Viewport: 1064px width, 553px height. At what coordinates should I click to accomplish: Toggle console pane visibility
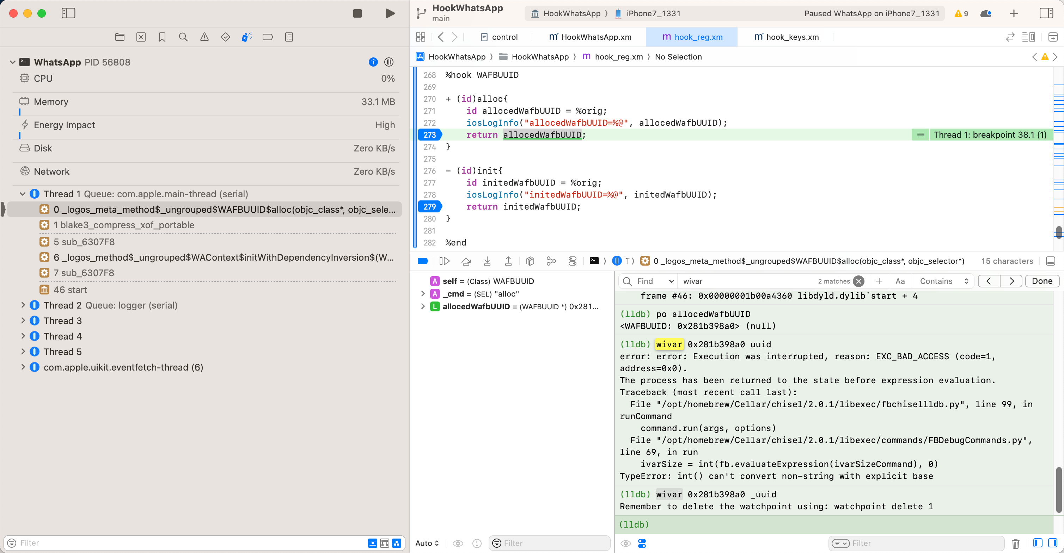pos(1052,543)
